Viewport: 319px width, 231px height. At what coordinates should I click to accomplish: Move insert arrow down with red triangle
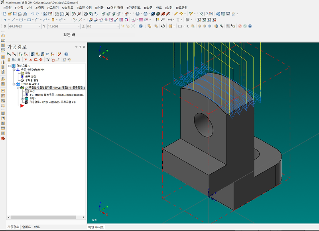pyautogui.click(x=26, y=60)
